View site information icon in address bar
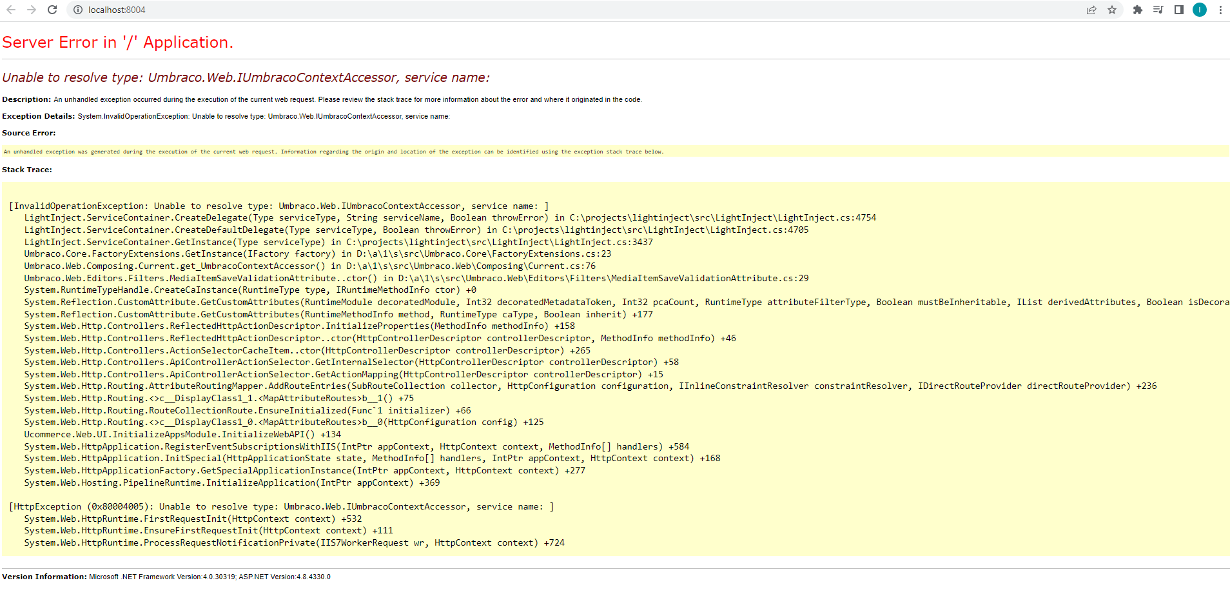The width and height of the screenshot is (1230, 605). 78,10
